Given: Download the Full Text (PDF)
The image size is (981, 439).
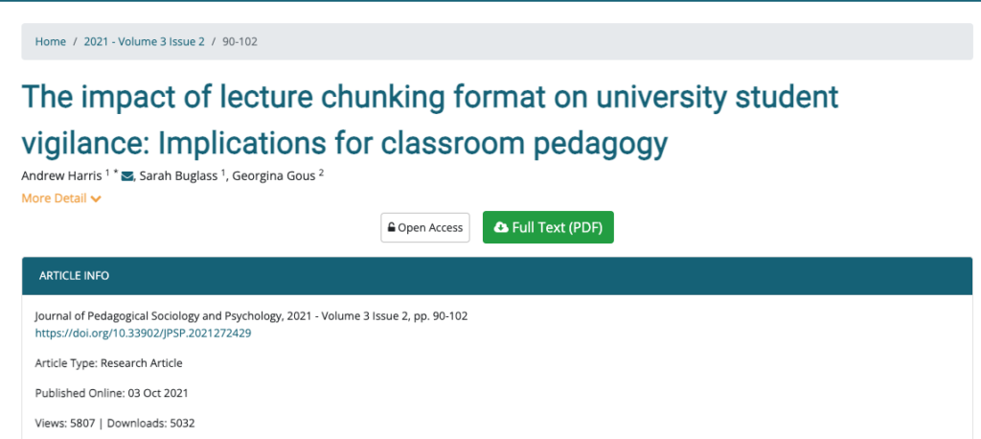Looking at the screenshot, I should click(548, 227).
